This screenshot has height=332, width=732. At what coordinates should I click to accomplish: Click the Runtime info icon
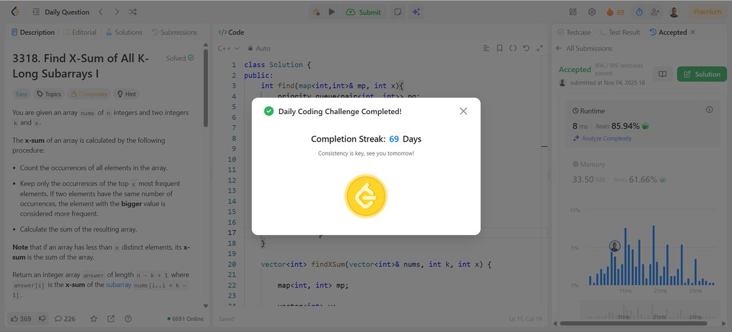(x=709, y=110)
